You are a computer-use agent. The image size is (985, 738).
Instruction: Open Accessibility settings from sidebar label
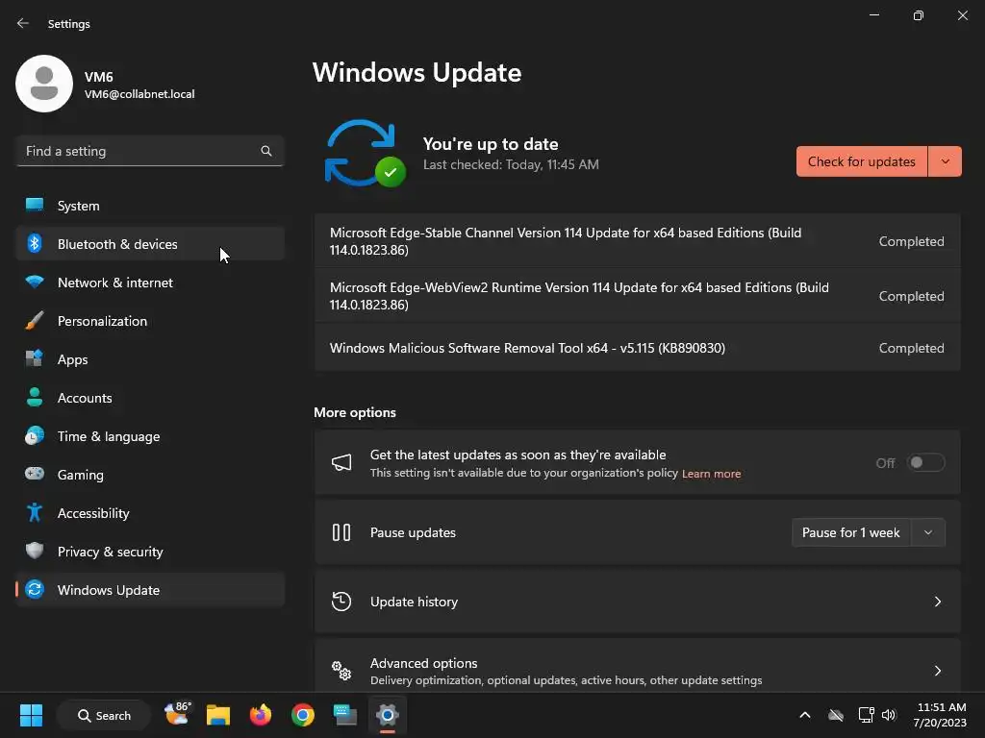[x=93, y=513]
